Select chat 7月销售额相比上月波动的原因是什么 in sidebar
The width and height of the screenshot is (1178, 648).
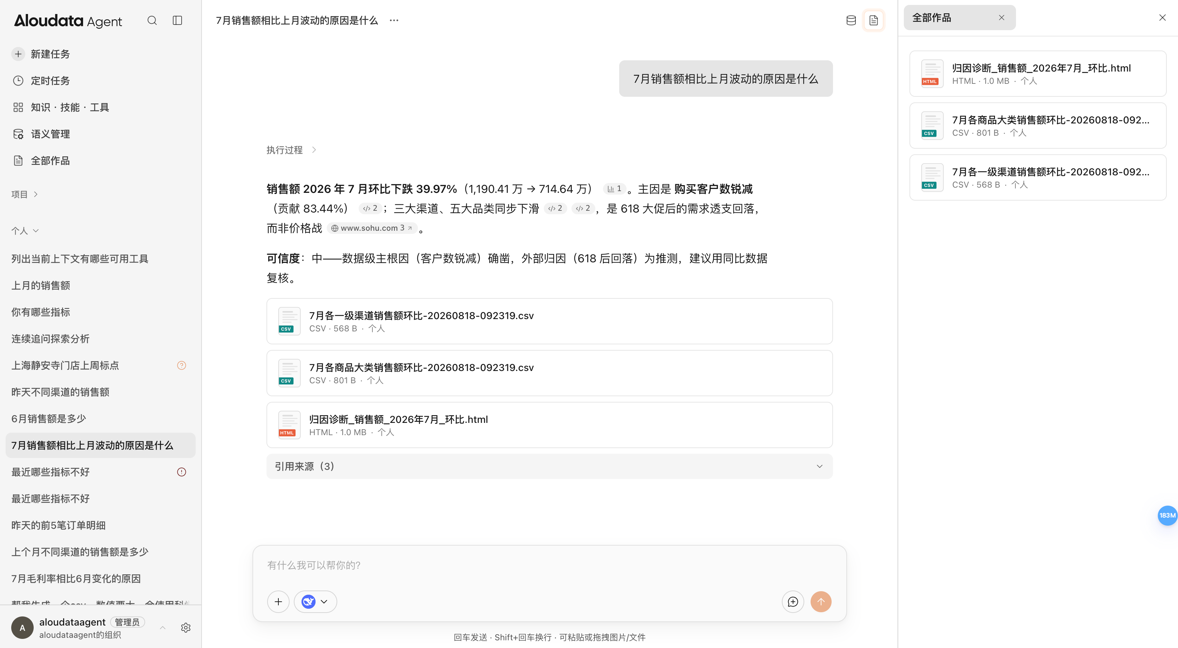tap(101, 445)
